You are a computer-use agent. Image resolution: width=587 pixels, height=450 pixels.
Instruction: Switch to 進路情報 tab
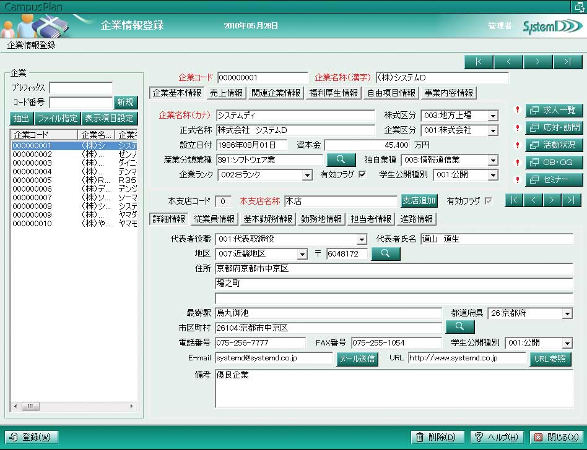(x=417, y=219)
